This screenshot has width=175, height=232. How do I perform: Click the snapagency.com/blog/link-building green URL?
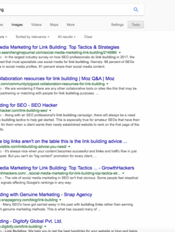pyautogui.click(x=29, y=200)
